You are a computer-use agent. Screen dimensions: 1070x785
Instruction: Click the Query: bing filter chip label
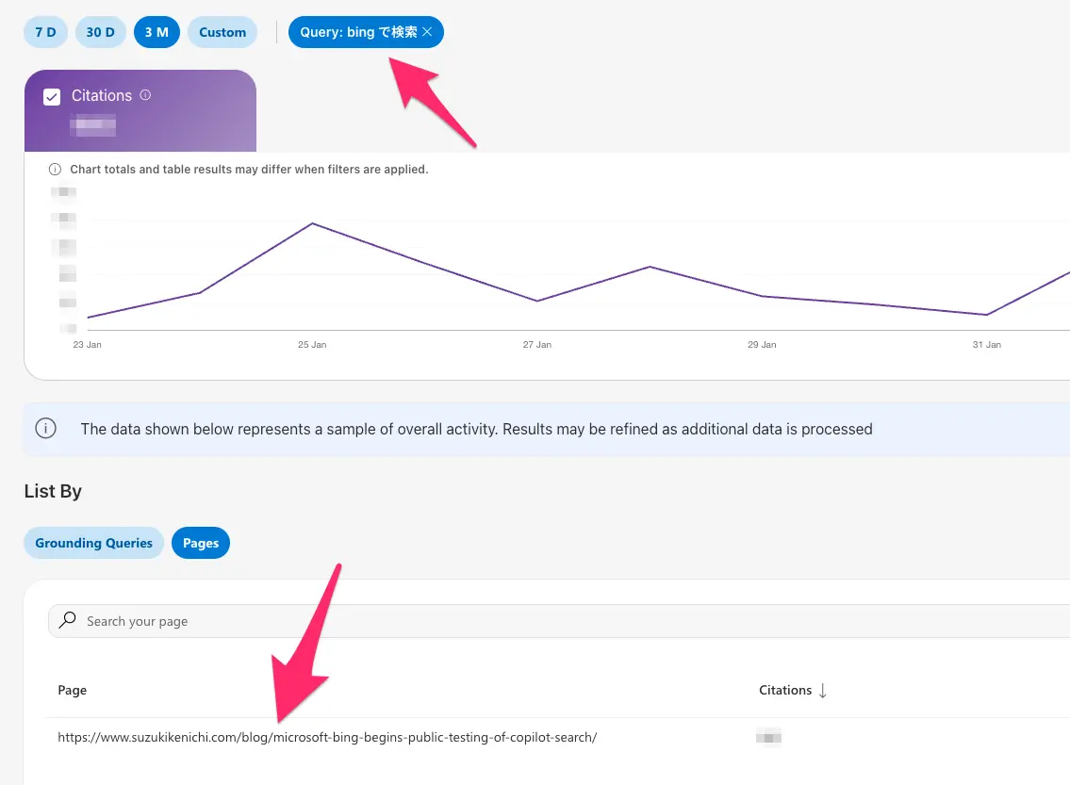point(358,32)
